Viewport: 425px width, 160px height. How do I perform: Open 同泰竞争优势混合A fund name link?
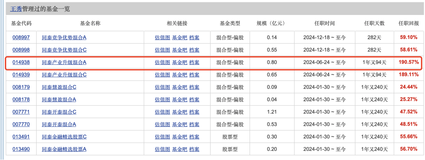coord(64,37)
